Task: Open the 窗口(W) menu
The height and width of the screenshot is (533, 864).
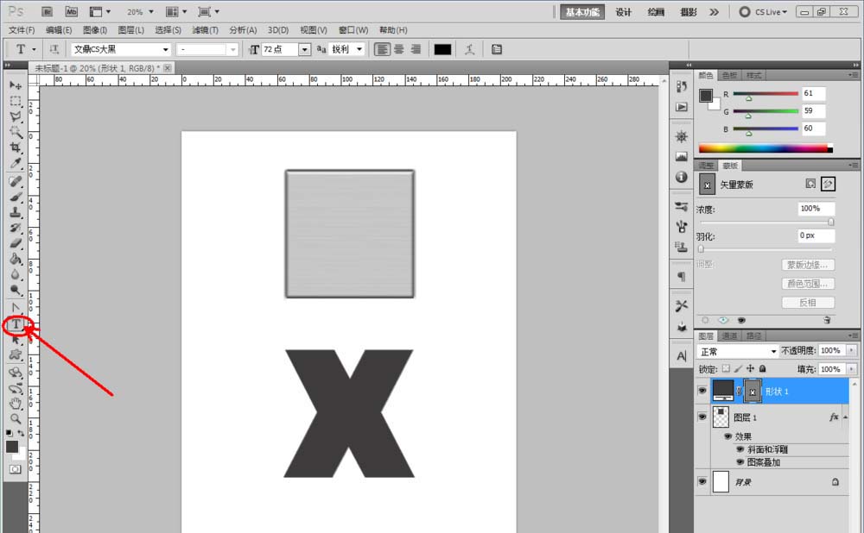Action: tap(353, 30)
